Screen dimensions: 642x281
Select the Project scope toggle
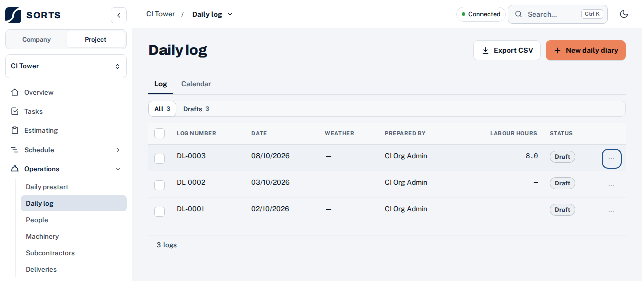pyautogui.click(x=95, y=39)
